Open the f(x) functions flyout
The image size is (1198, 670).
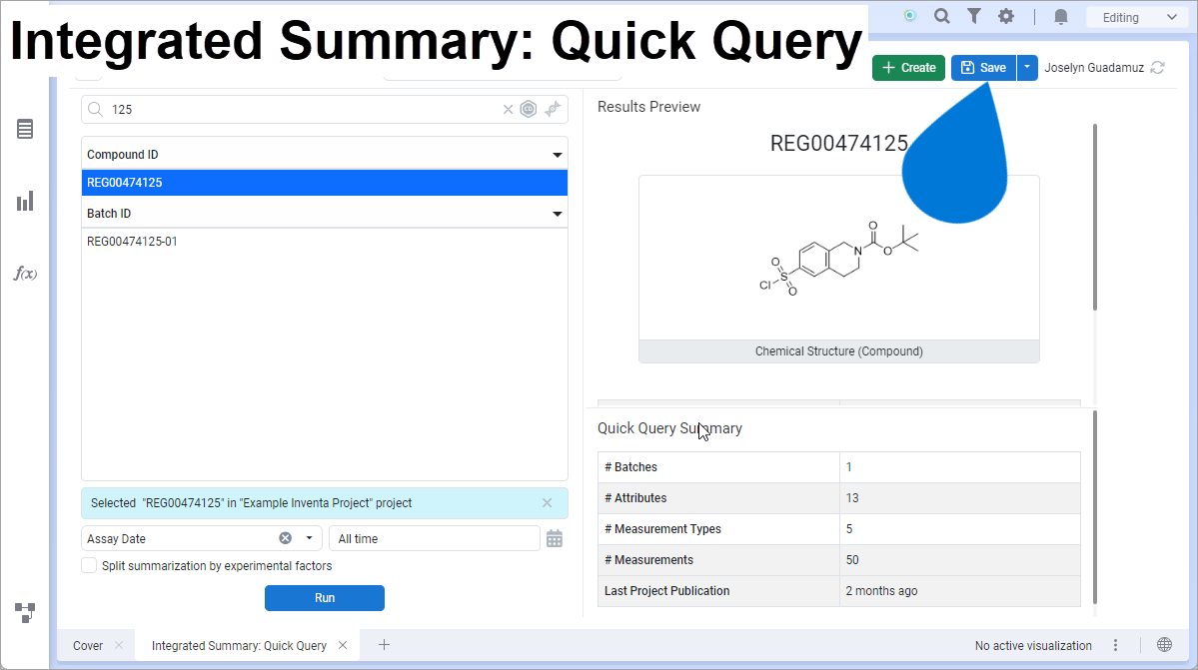click(x=25, y=273)
